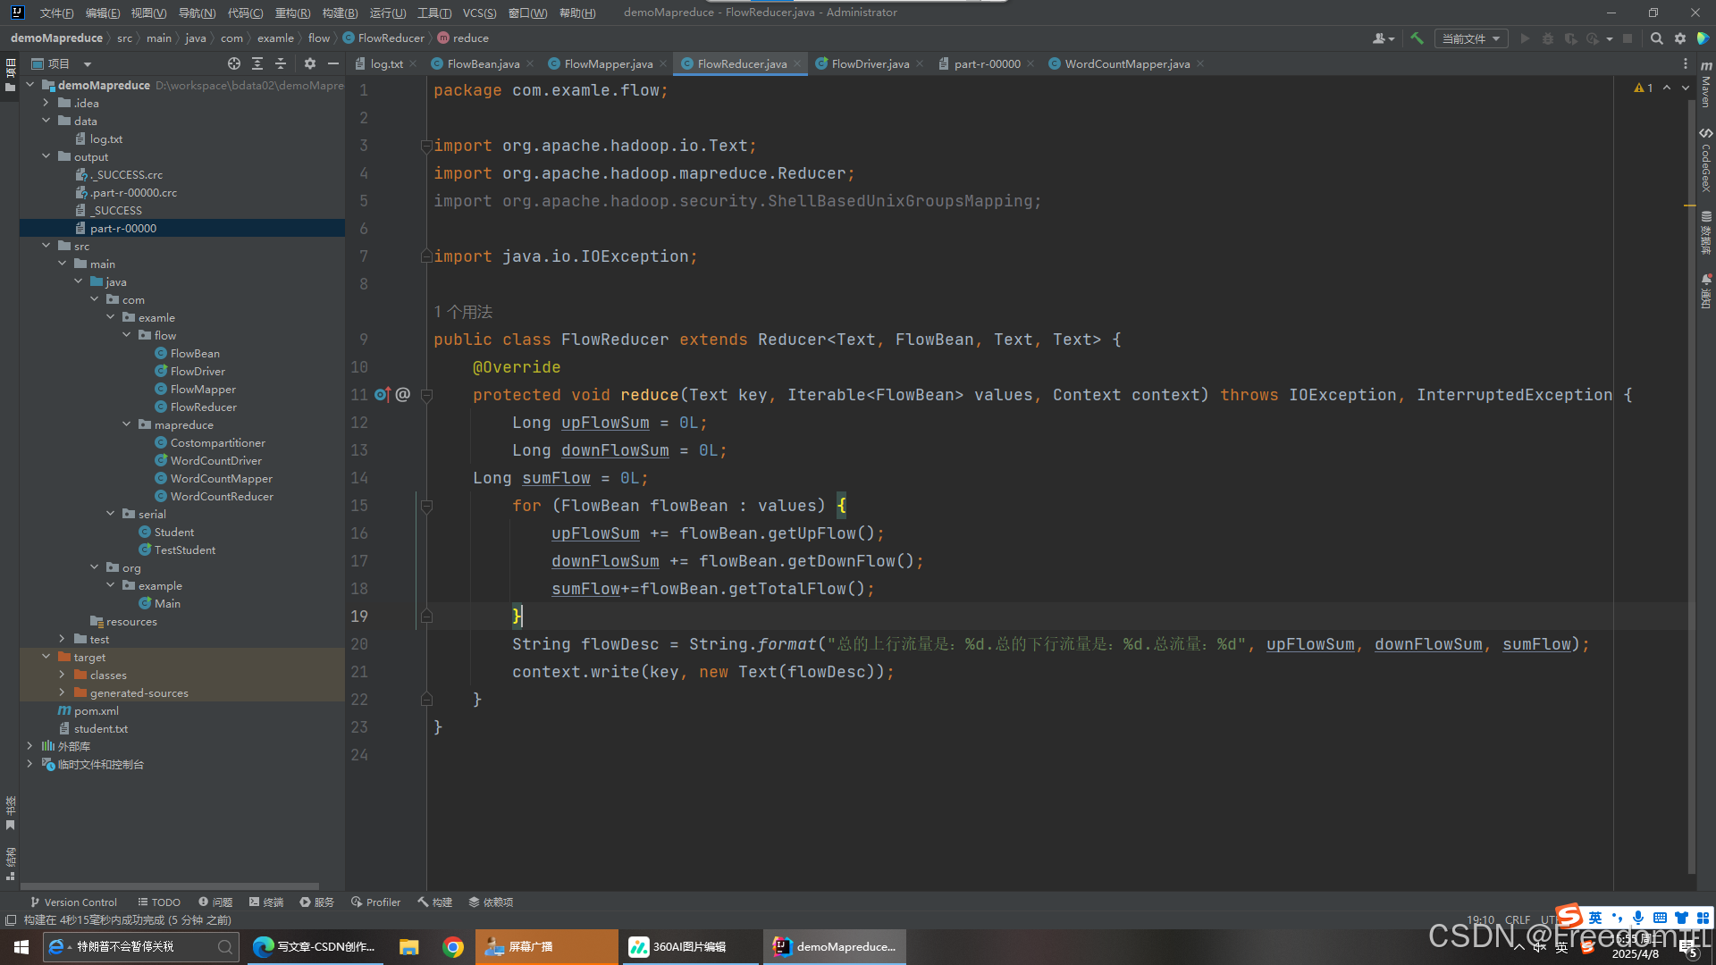Expand the test folder in project tree

[62, 639]
